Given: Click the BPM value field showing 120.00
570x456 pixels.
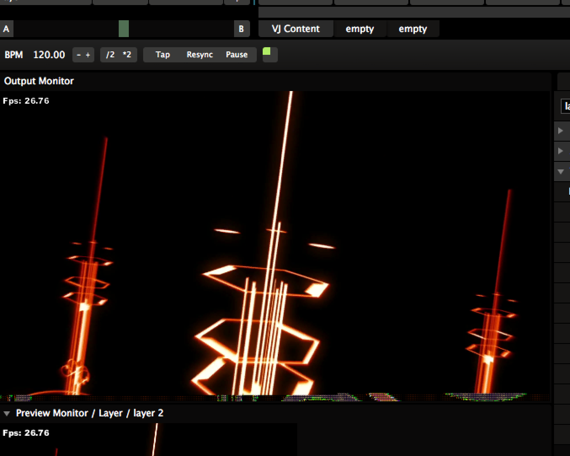Looking at the screenshot, I should point(49,55).
